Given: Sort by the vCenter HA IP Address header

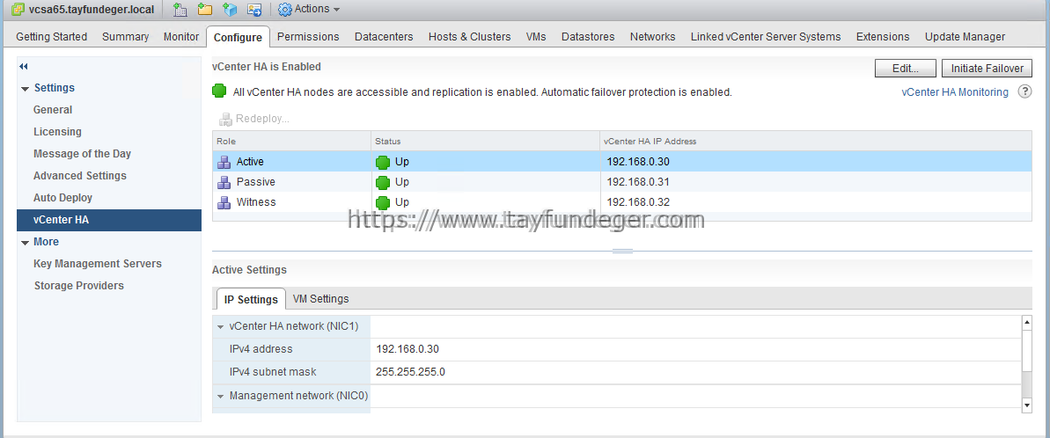Looking at the screenshot, I should pos(816,141).
